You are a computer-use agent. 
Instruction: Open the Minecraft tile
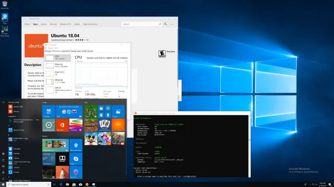[91, 125]
